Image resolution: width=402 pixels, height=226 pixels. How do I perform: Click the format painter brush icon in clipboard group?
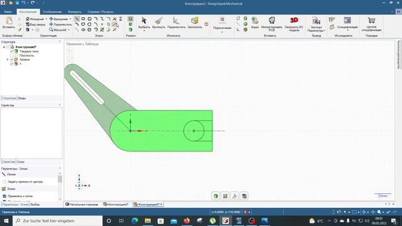point(19,30)
